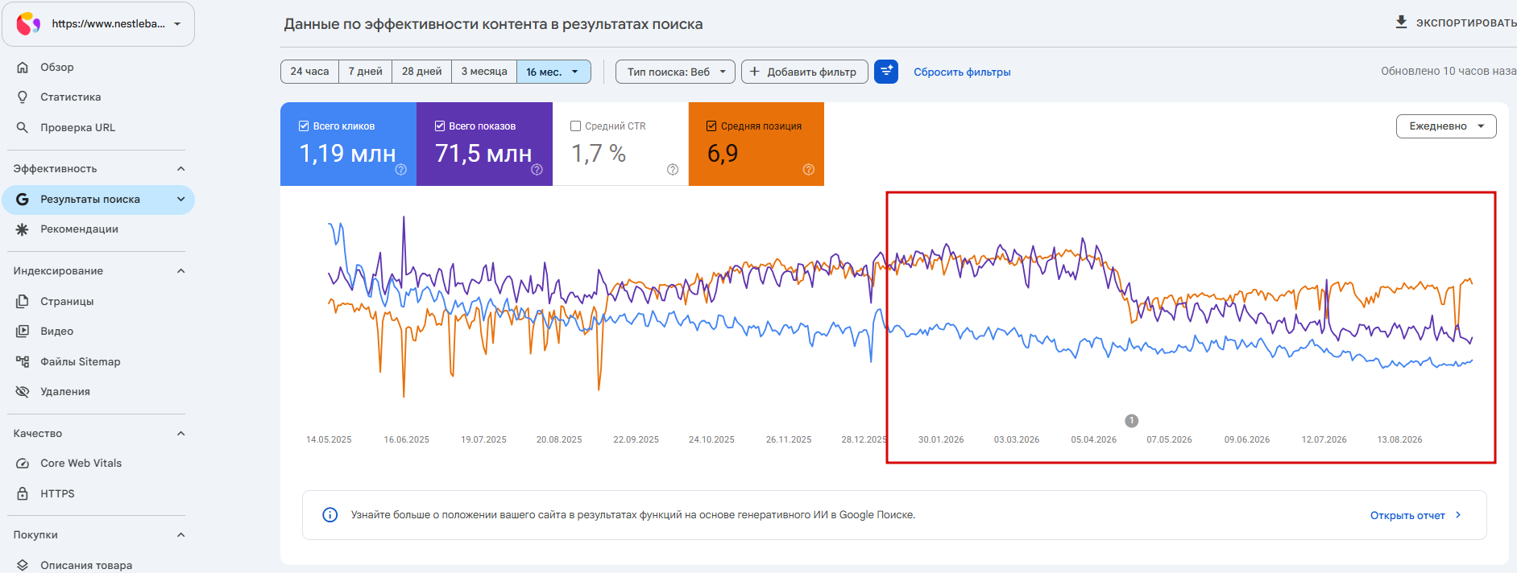Click the blue filter settings icon button

pos(886,72)
